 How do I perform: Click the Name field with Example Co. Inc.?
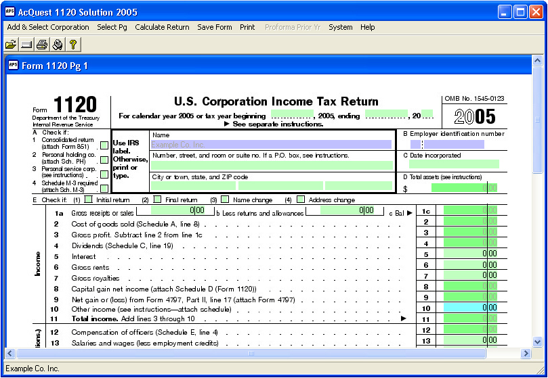(x=271, y=145)
